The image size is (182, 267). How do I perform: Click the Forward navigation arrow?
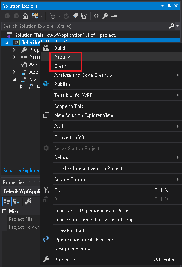[x=16, y=16]
